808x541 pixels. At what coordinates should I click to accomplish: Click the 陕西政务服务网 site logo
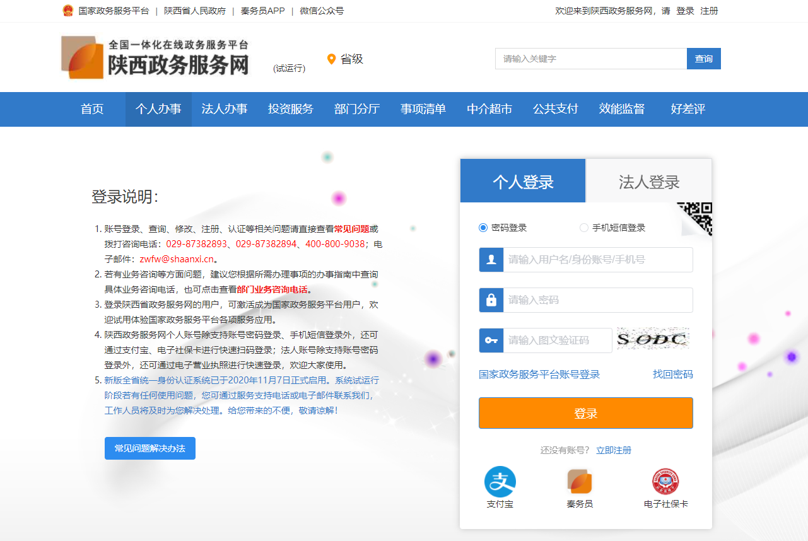[155, 58]
